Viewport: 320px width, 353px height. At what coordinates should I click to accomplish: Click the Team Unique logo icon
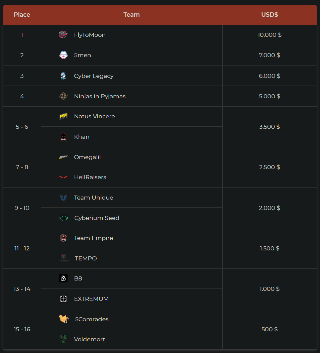point(63,198)
